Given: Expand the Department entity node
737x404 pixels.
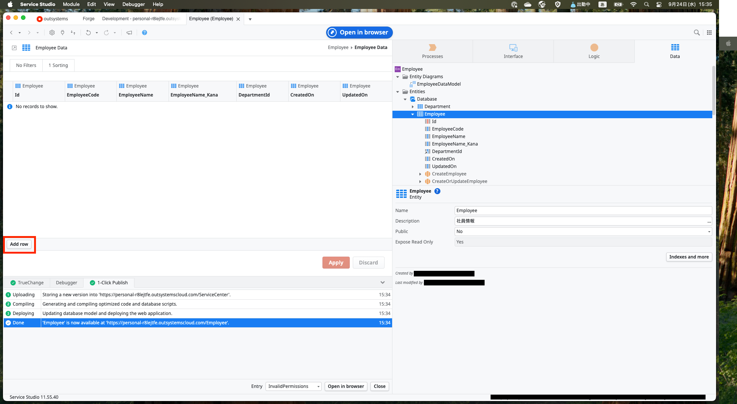Looking at the screenshot, I should (413, 106).
